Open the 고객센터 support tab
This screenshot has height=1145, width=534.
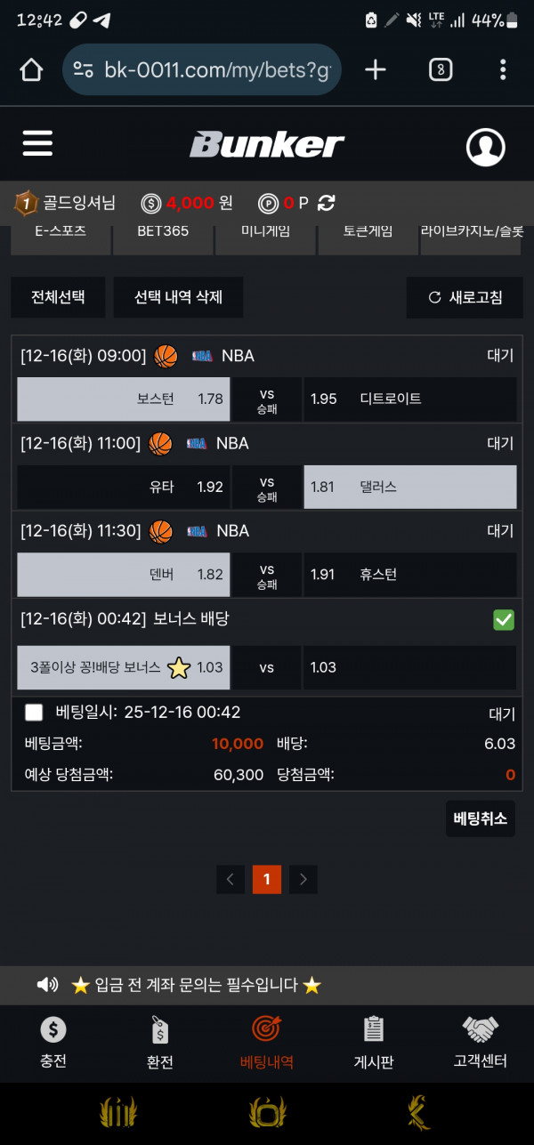pyautogui.click(x=481, y=1043)
